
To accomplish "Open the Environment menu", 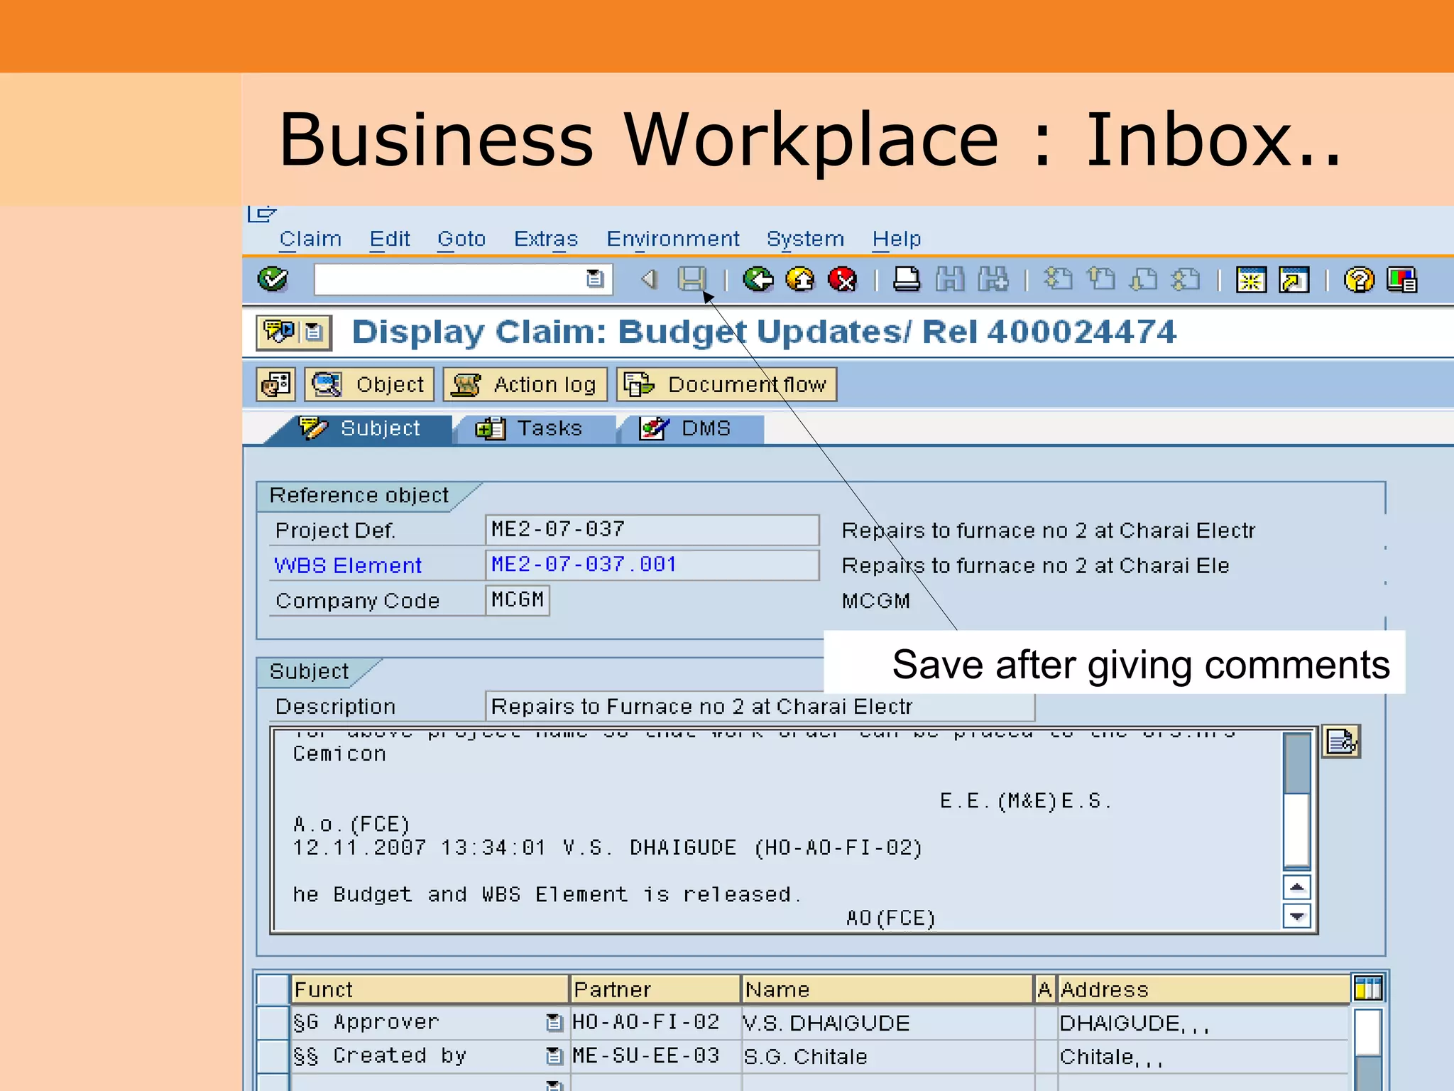I will [x=672, y=239].
